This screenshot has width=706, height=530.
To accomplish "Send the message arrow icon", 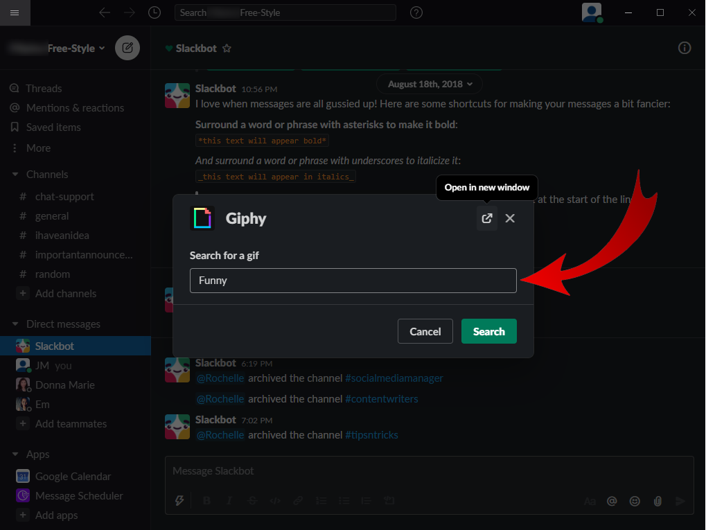I will point(680,501).
